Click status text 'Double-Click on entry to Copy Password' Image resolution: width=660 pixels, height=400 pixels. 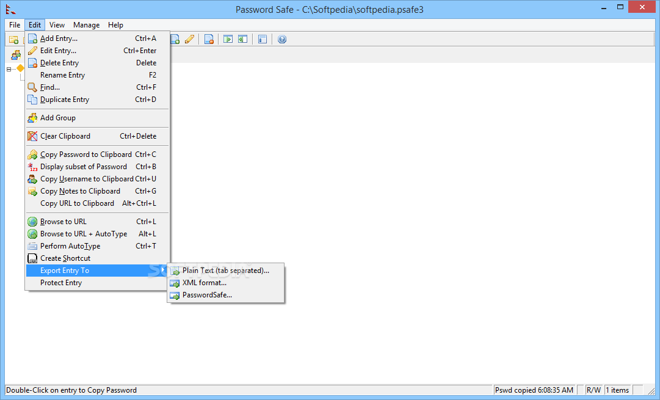coord(71,390)
